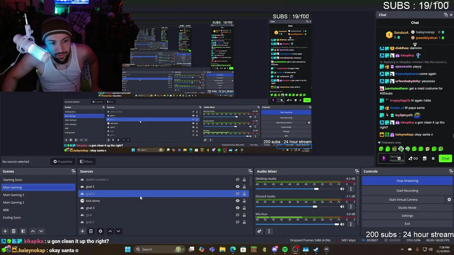The height and width of the screenshot is (255, 454).
Task: Unlock the kick dono source
Action: (x=244, y=201)
